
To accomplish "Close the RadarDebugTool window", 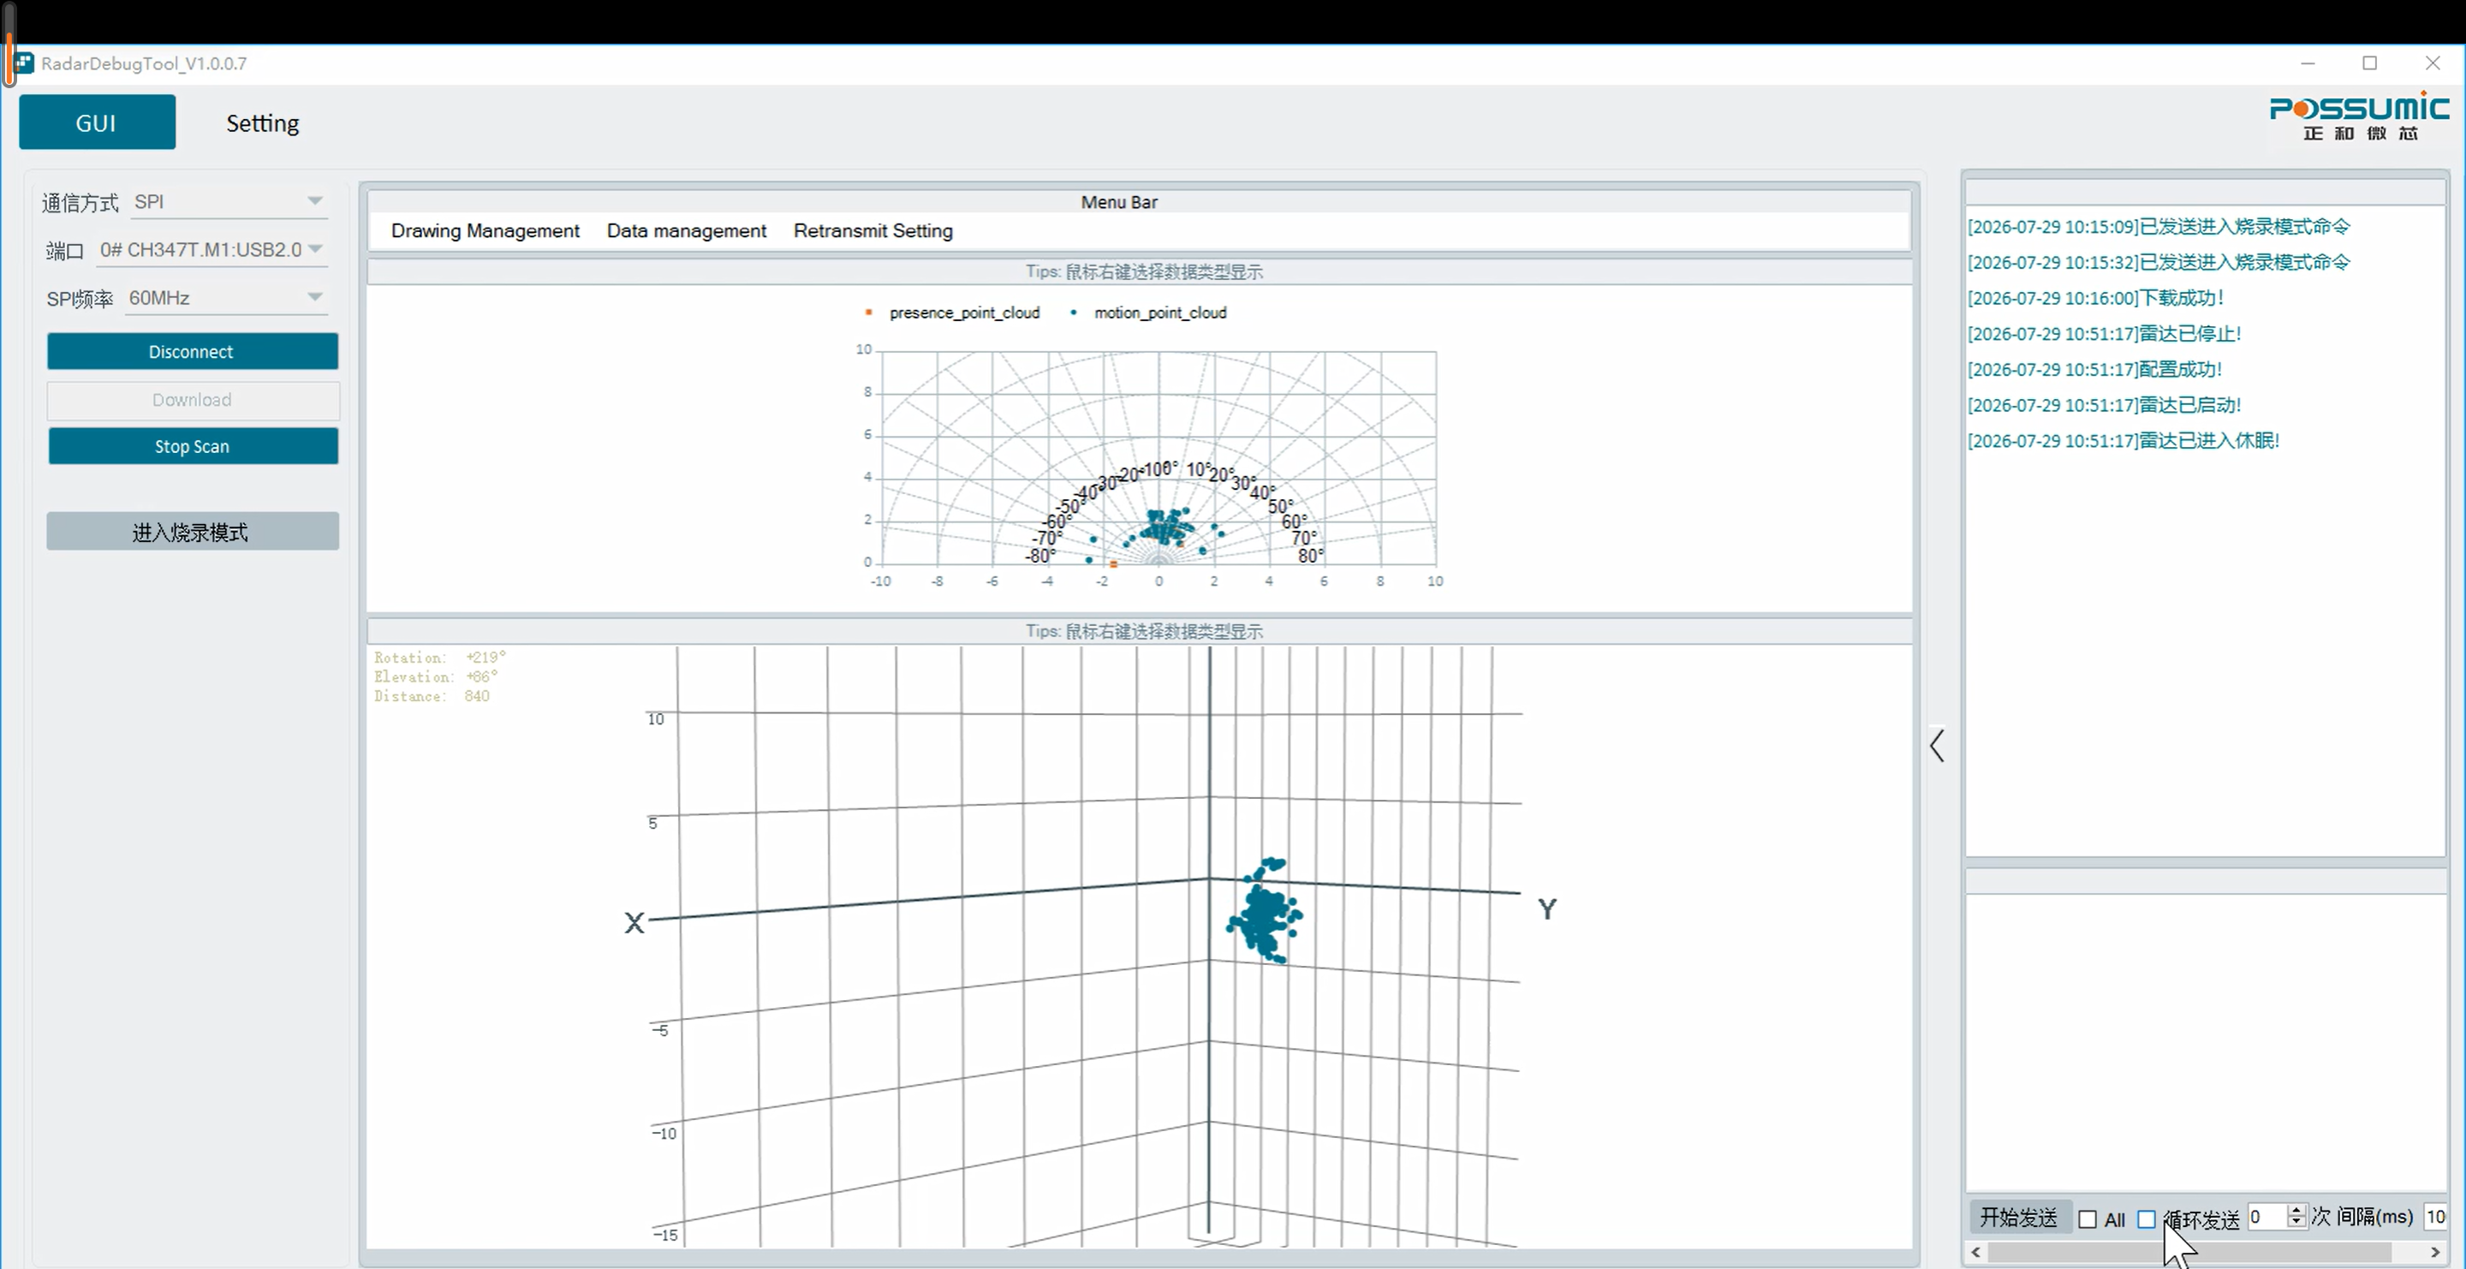I will (x=2433, y=63).
